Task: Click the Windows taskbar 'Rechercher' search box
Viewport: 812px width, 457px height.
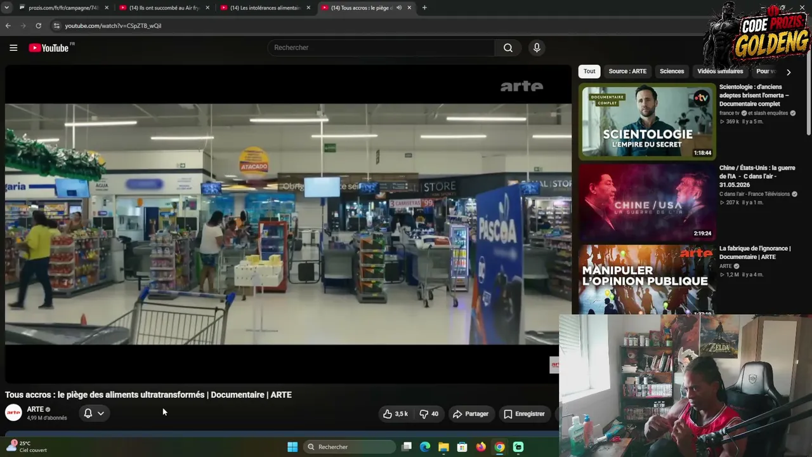Action: (349, 447)
